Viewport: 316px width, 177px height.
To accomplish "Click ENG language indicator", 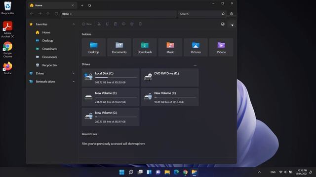I will (273, 172).
